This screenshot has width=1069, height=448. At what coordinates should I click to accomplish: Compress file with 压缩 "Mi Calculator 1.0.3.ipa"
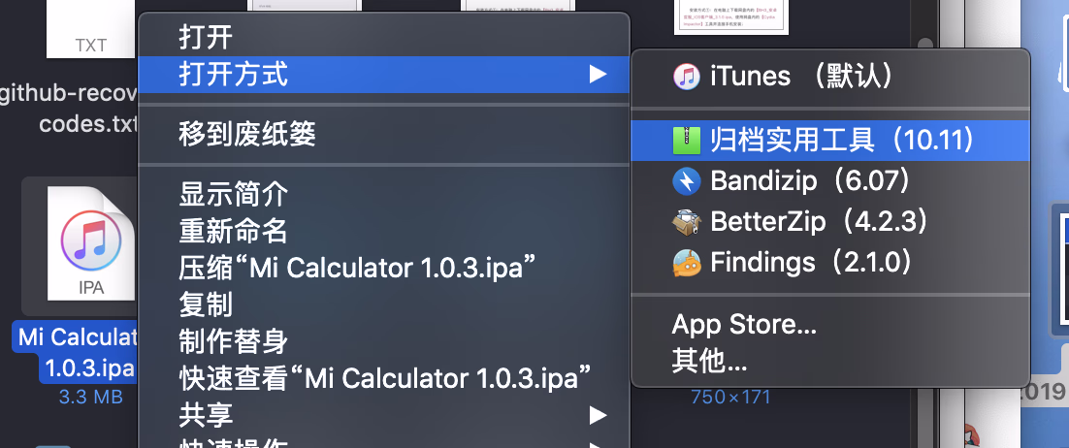tap(358, 269)
